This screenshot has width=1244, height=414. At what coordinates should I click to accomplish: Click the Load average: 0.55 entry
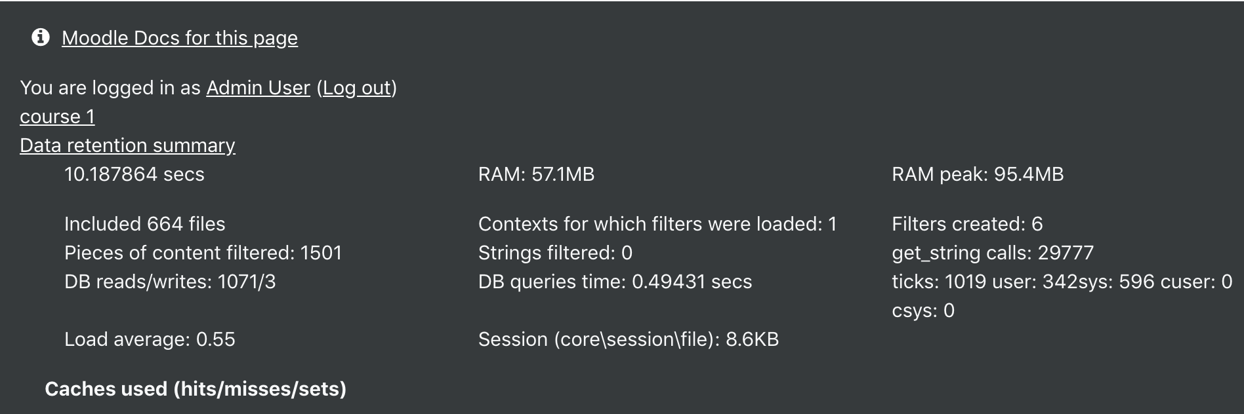pyautogui.click(x=150, y=339)
